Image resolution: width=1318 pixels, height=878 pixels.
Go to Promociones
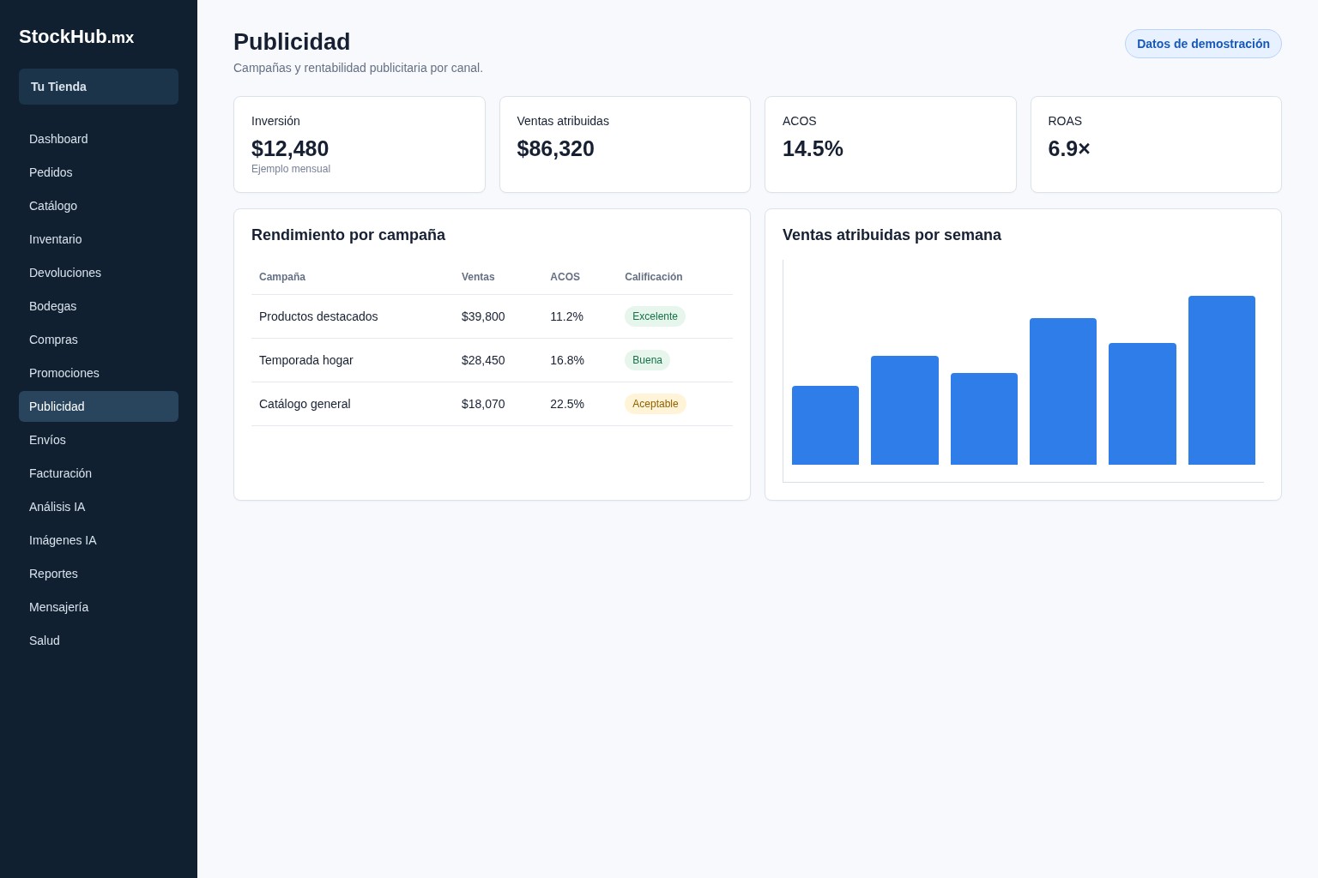tap(99, 373)
